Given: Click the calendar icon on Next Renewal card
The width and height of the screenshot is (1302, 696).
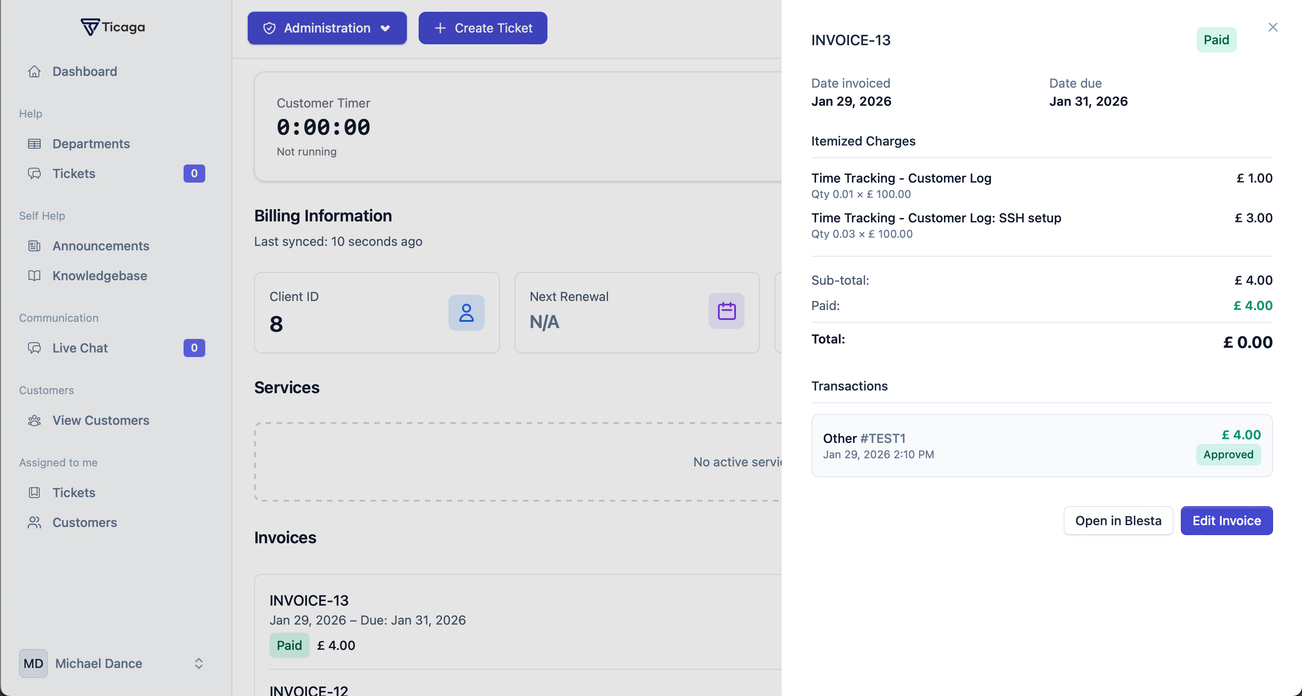Looking at the screenshot, I should (x=726, y=311).
